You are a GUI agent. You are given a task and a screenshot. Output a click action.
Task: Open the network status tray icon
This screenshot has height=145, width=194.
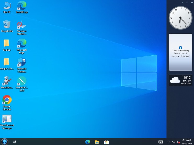coord(174,142)
